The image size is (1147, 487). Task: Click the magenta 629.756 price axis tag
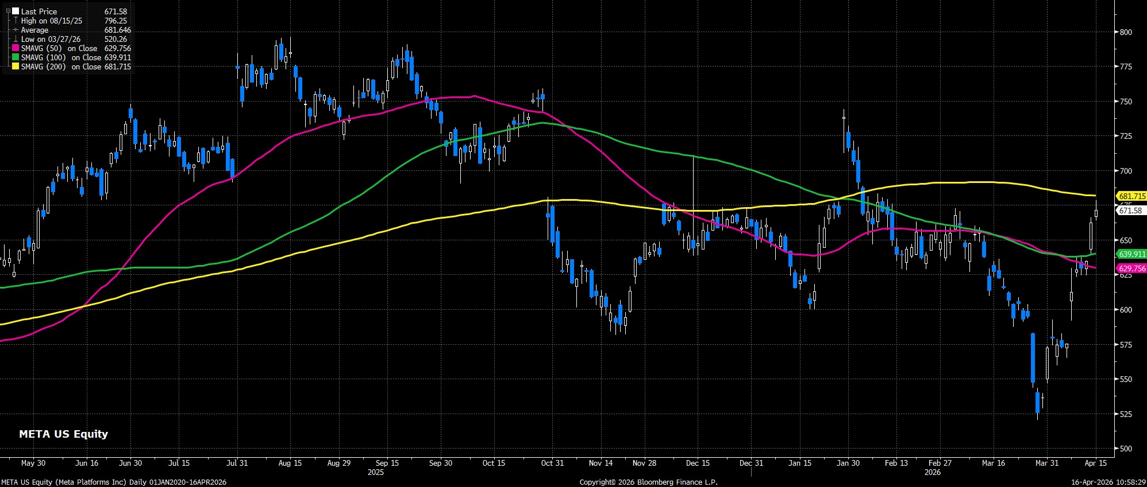click(x=1131, y=268)
